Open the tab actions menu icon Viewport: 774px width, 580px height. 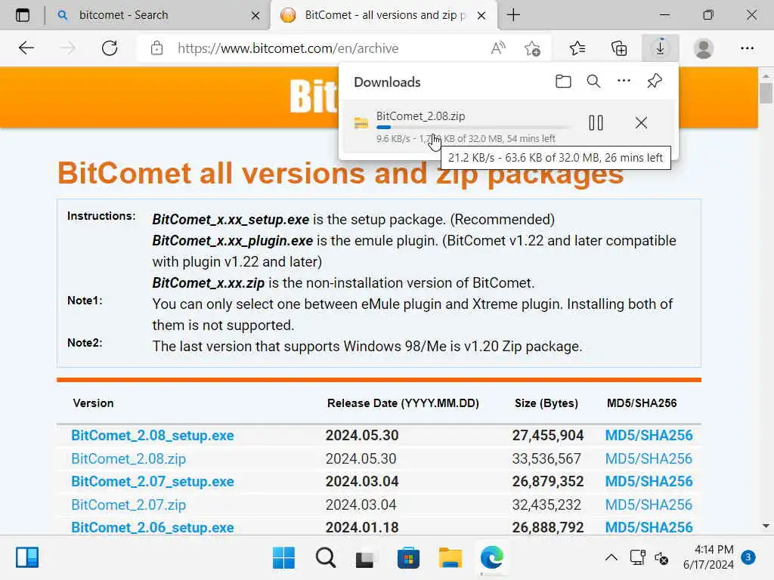[23, 15]
